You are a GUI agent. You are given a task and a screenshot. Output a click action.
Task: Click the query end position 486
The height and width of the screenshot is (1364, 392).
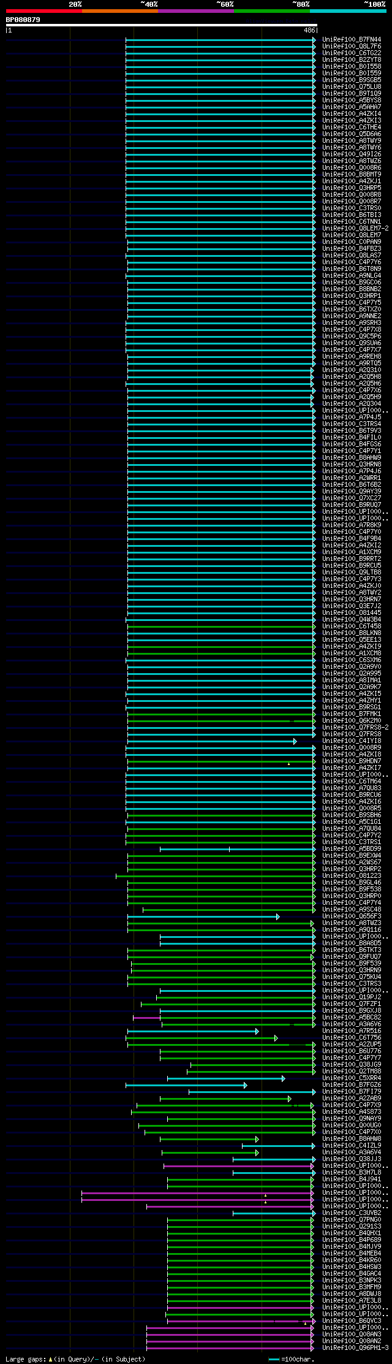[x=309, y=30]
